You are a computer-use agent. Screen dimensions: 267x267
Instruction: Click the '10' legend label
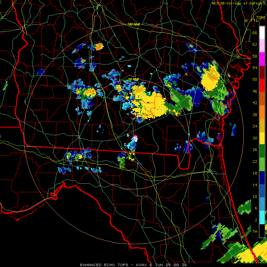(255, 196)
